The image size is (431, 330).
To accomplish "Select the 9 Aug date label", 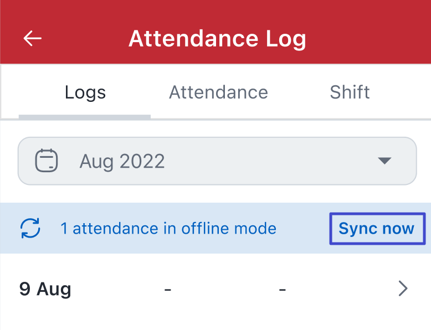I will tap(45, 289).
